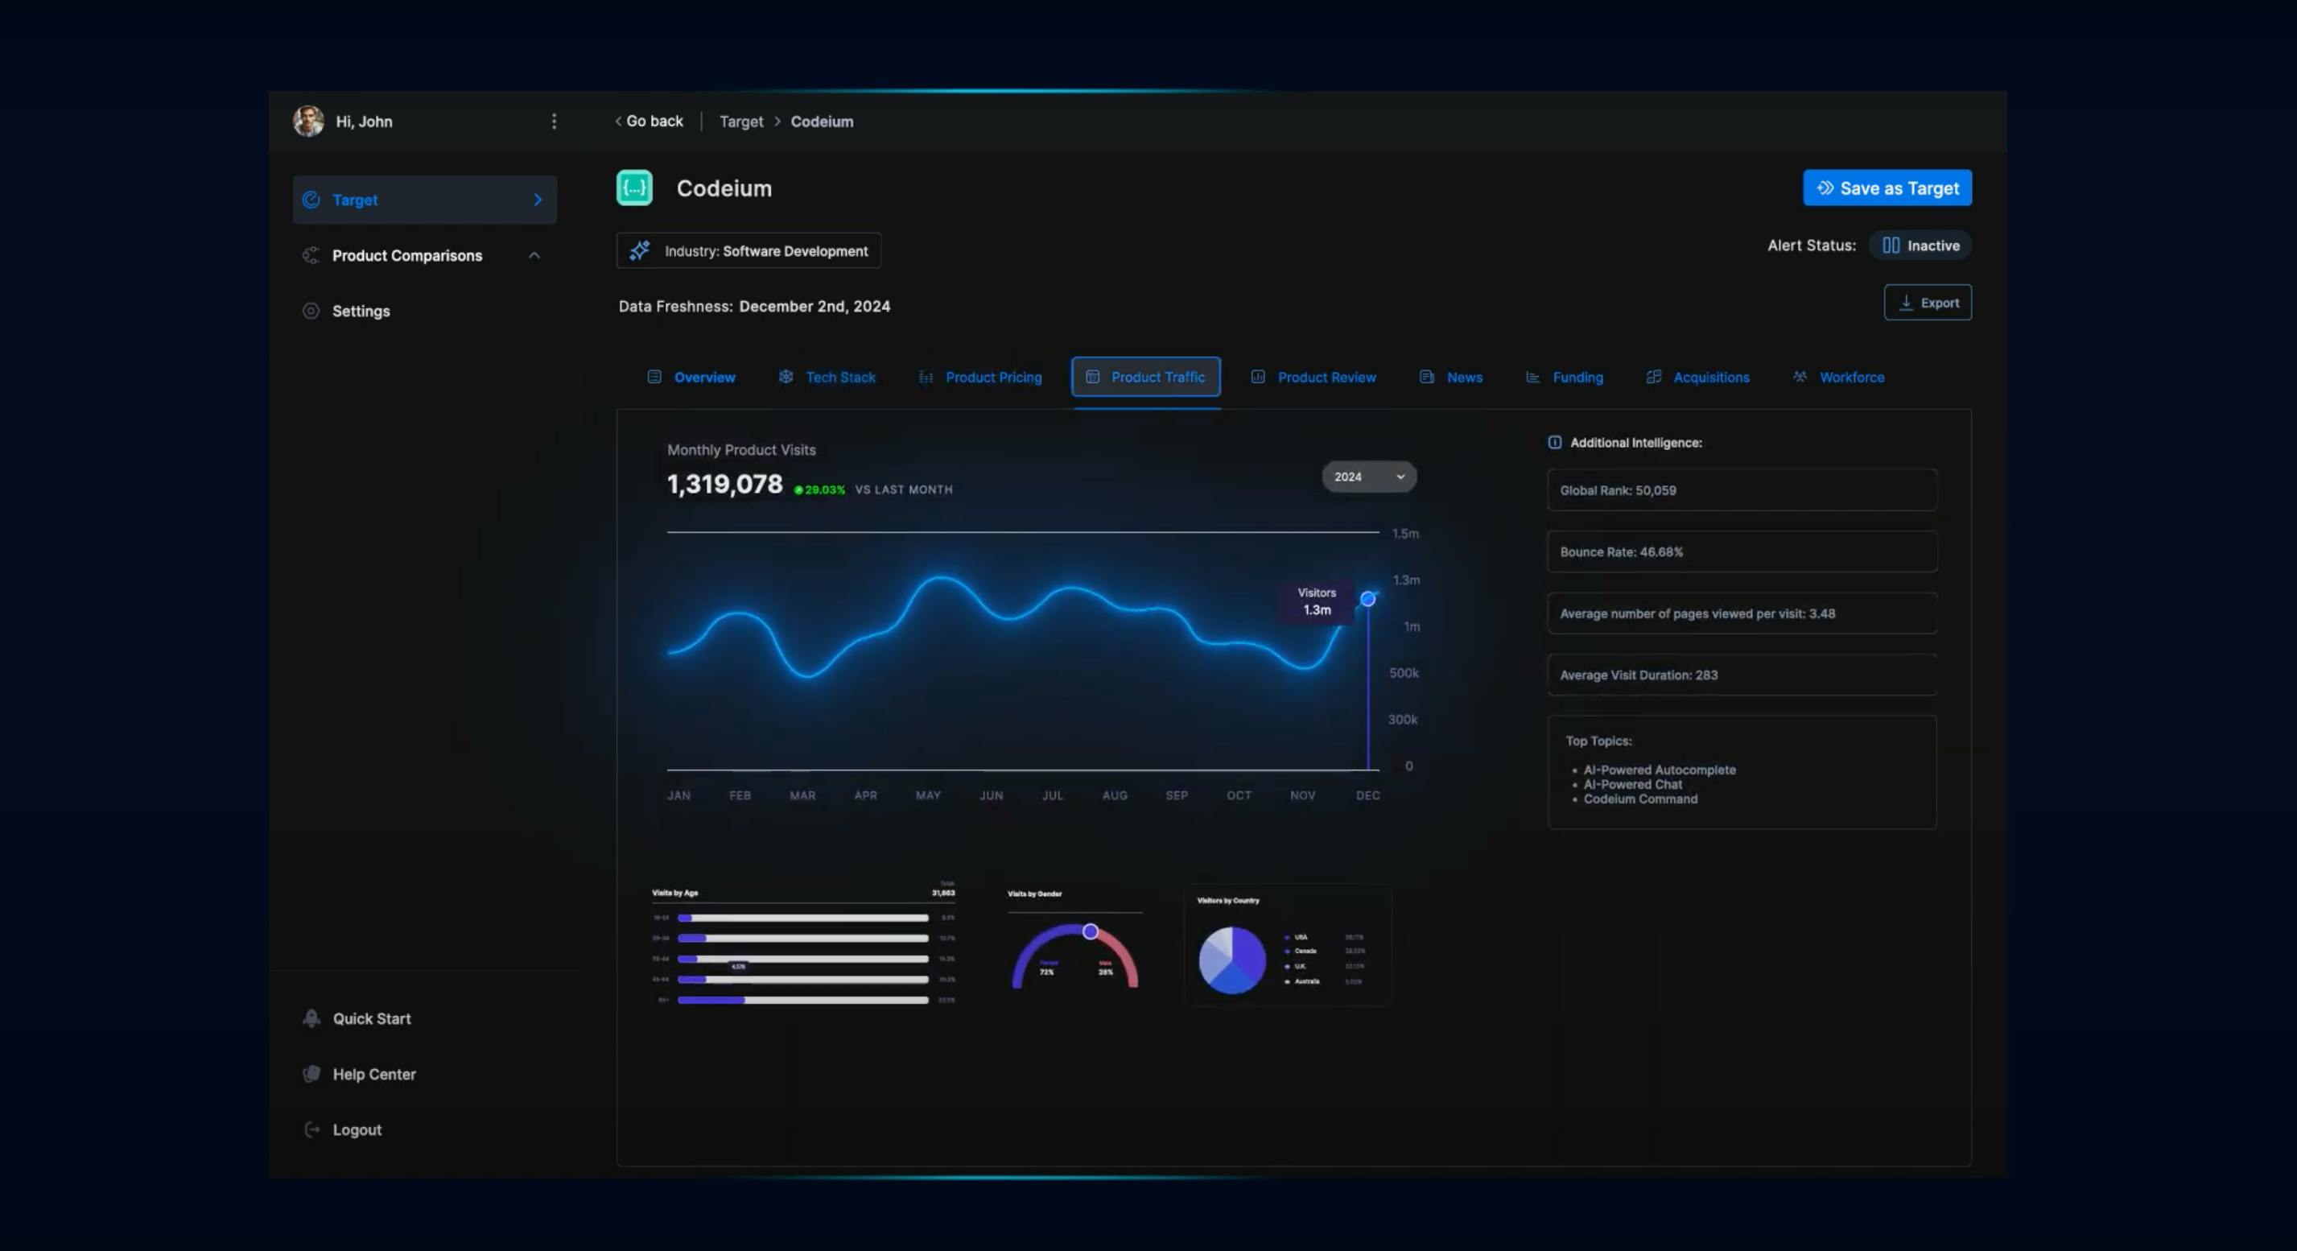Open the 2024 year dropdown

click(x=1369, y=477)
